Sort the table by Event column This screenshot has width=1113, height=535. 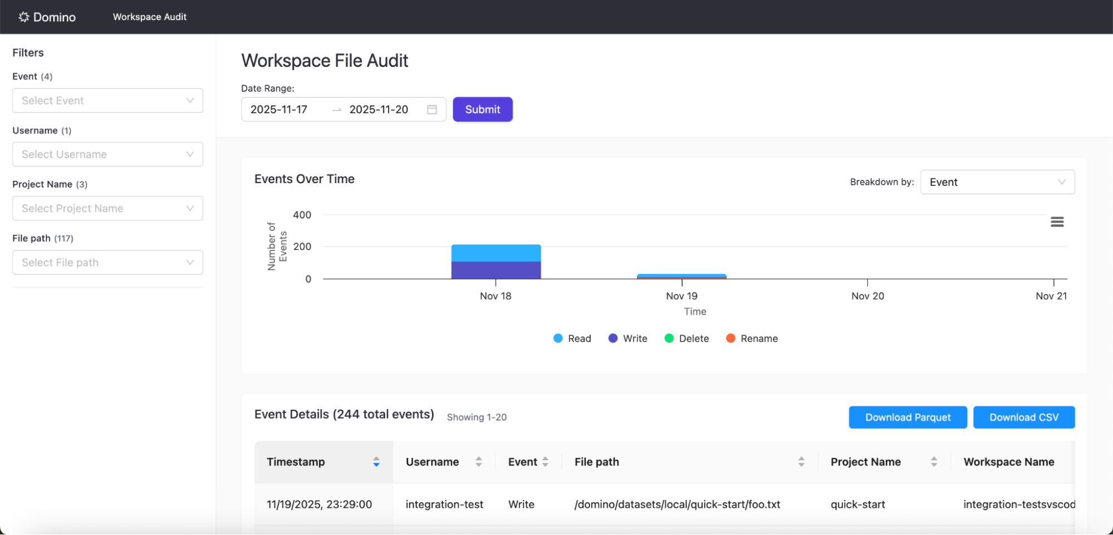(546, 462)
